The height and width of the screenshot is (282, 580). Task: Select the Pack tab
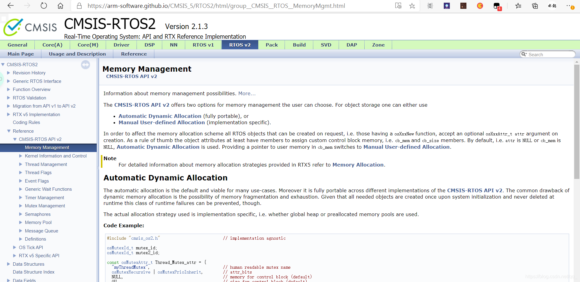click(272, 45)
